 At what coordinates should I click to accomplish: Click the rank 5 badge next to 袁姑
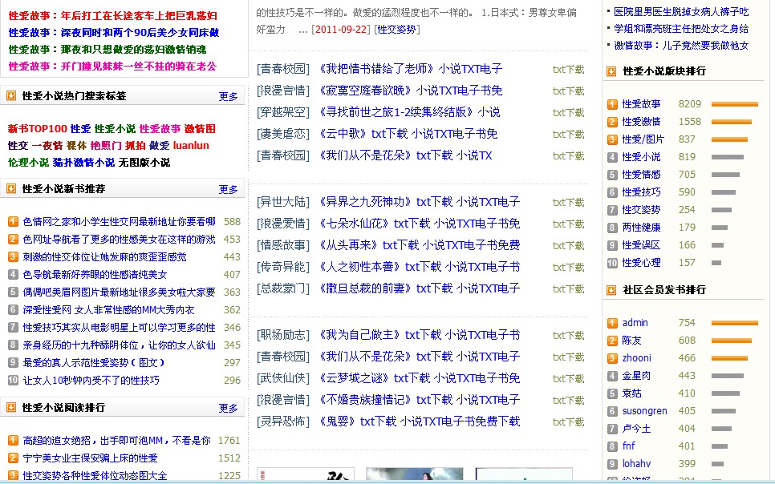tap(612, 393)
